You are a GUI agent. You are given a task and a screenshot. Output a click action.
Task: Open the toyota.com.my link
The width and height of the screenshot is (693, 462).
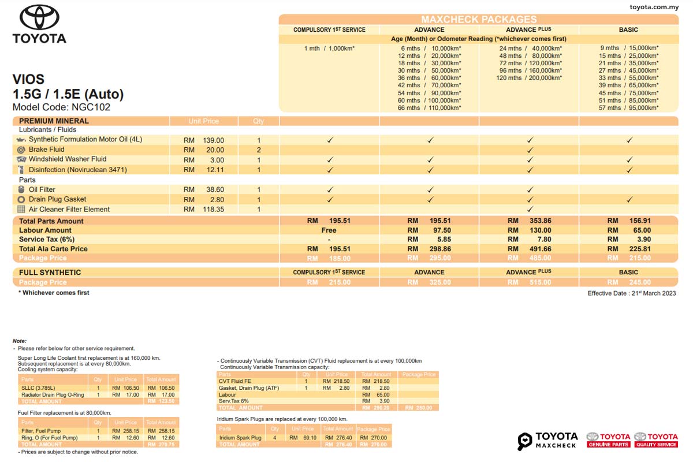coord(653,7)
